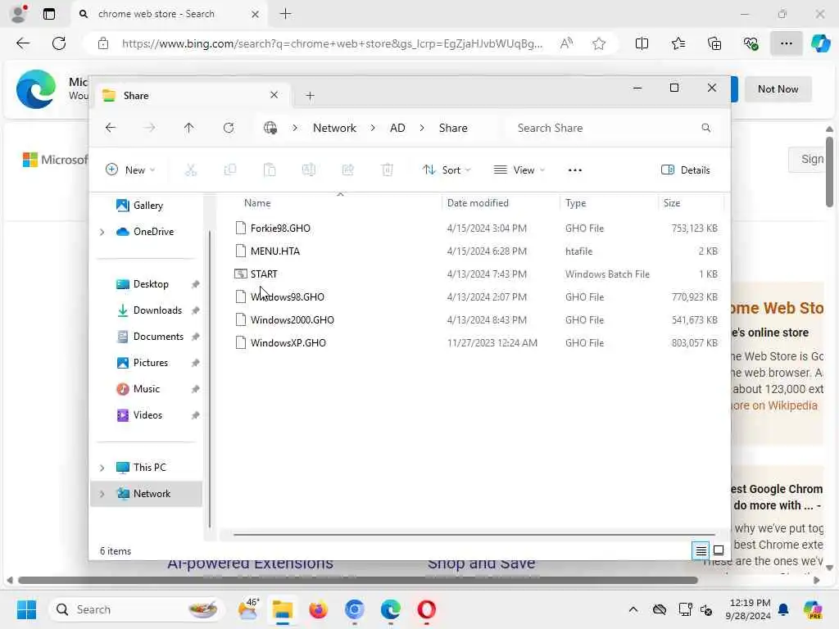Click the Rename icon in Explorer toolbar
Screen dimensions: 839x629
coord(309,170)
